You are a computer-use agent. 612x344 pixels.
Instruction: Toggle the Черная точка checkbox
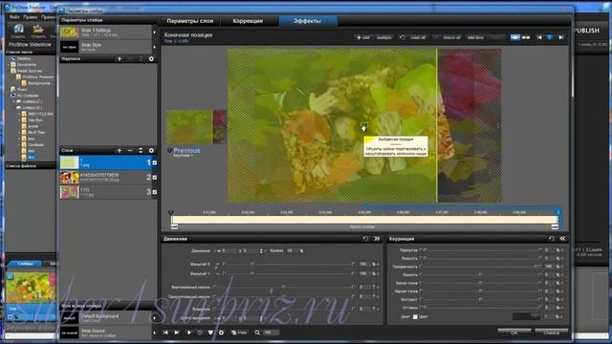pyautogui.click(x=421, y=291)
